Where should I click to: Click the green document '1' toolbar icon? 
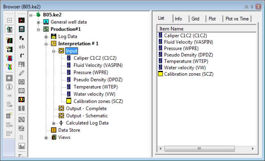(x=9, y=29)
